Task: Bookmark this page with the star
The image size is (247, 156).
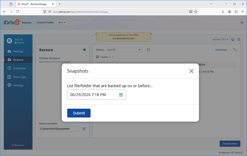Action: [196, 12]
